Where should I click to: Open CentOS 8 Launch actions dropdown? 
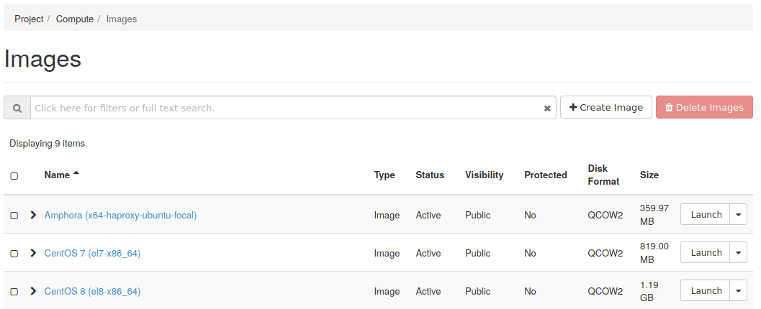pyautogui.click(x=739, y=291)
